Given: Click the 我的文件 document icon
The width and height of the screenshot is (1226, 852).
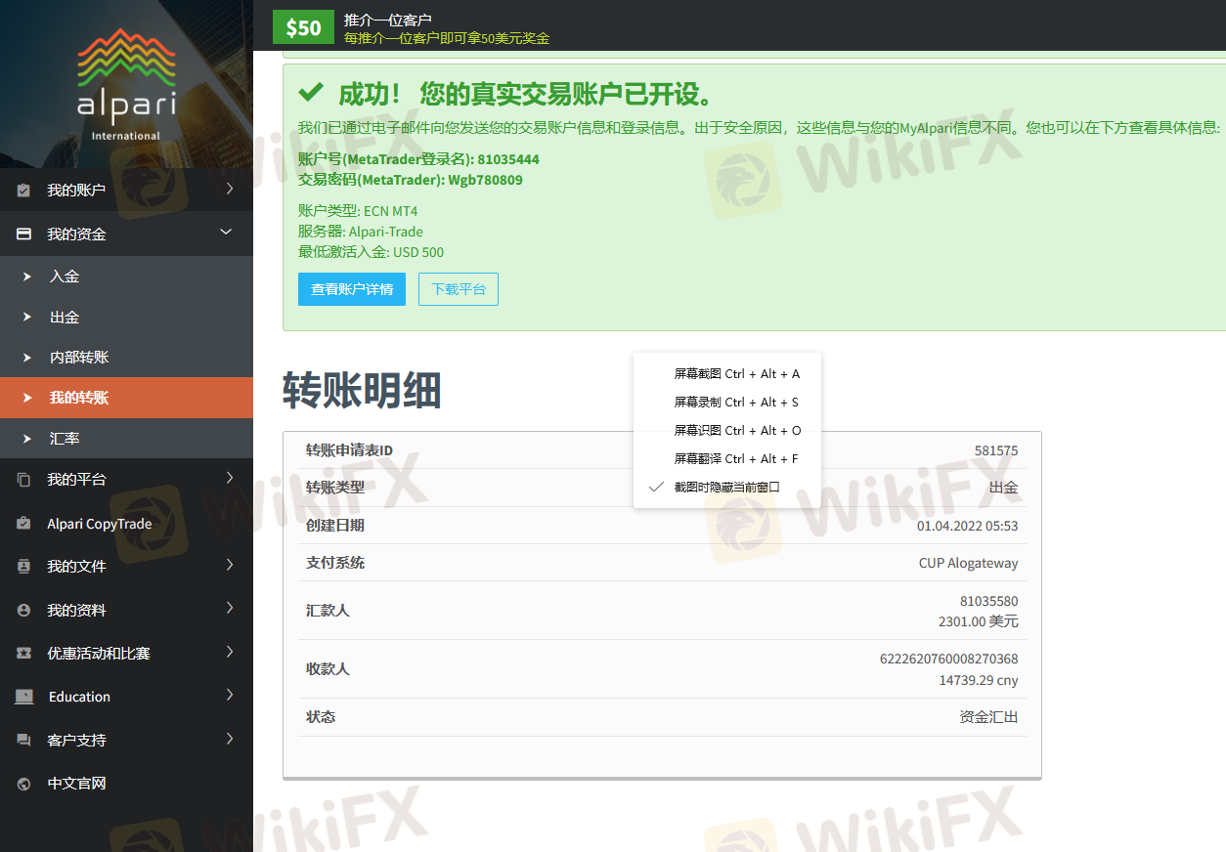Looking at the screenshot, I should (x=24, y=567).
